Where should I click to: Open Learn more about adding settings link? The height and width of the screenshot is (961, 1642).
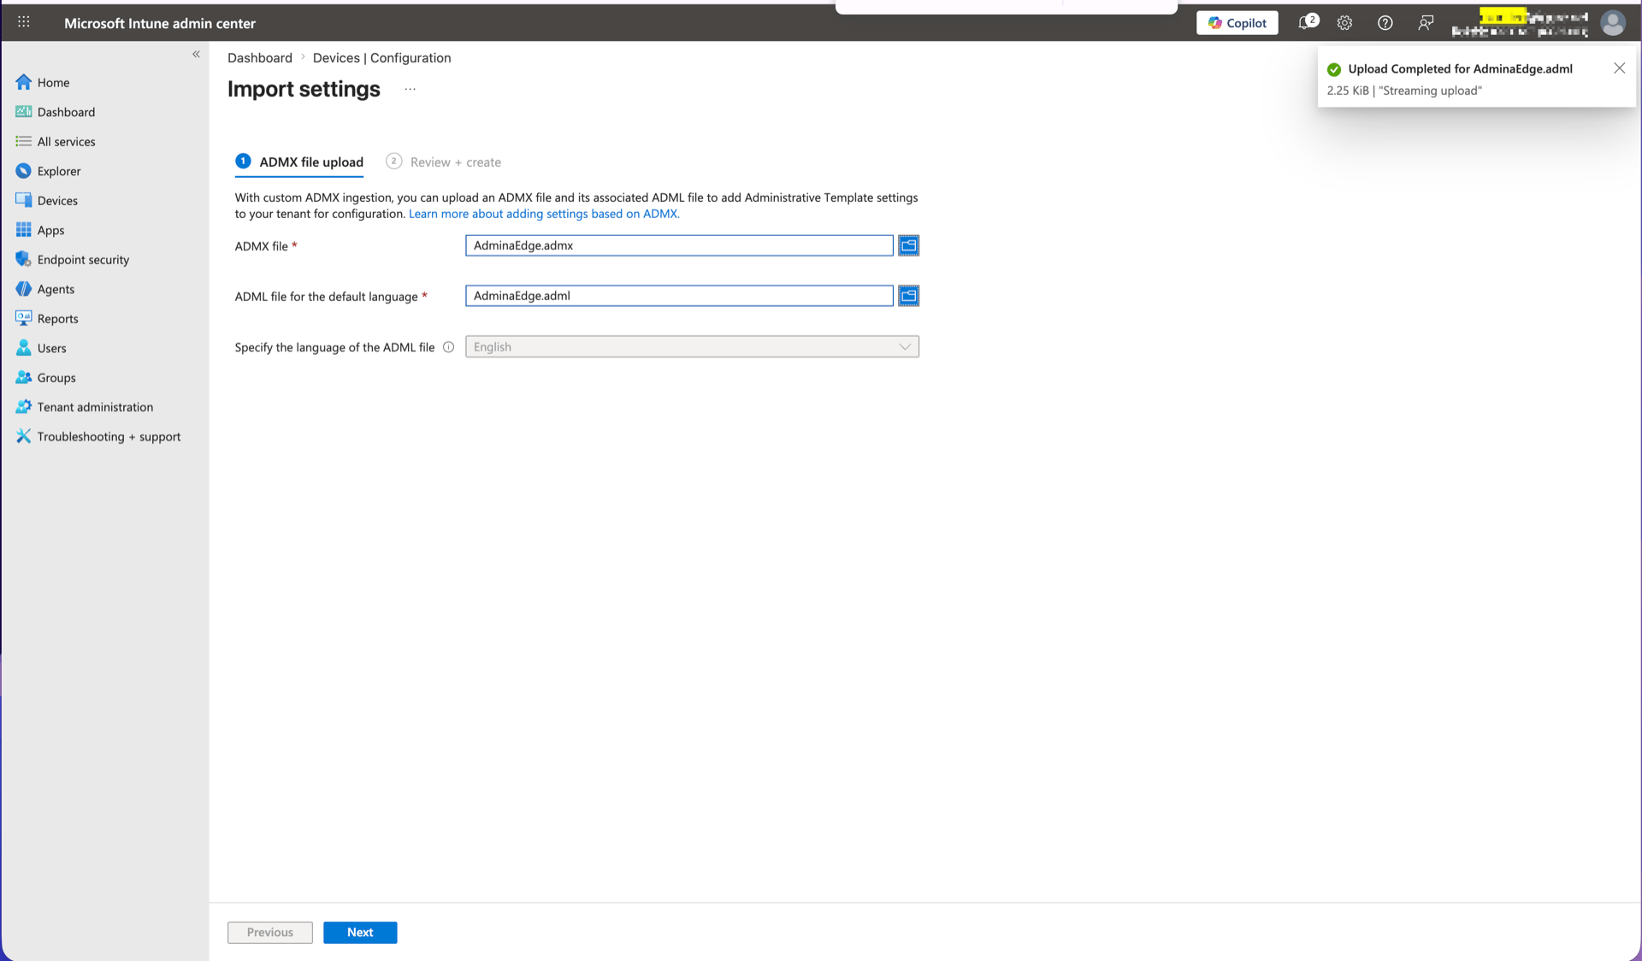tap(544, 214)
